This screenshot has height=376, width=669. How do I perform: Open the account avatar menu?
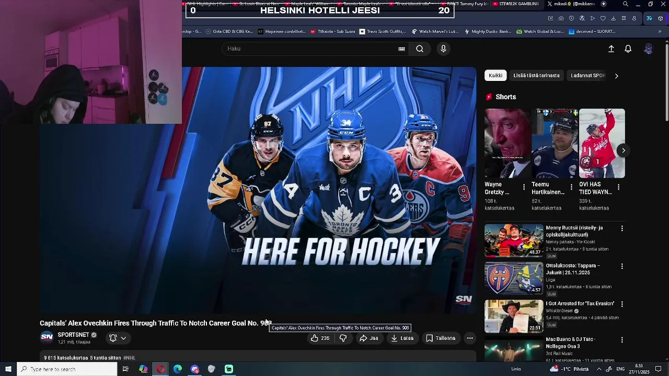648,49
